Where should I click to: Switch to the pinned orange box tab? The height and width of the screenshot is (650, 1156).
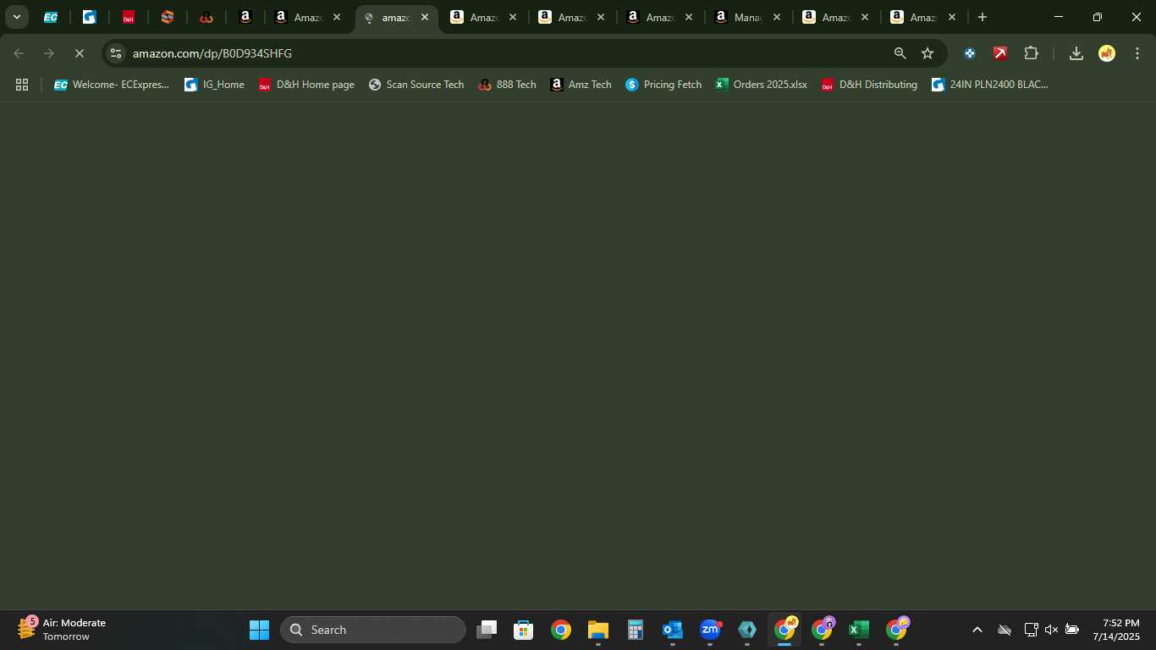168,17
